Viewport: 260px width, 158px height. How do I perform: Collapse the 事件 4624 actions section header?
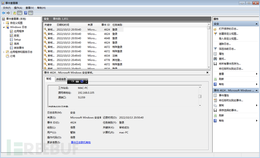(x=256, y=90)
